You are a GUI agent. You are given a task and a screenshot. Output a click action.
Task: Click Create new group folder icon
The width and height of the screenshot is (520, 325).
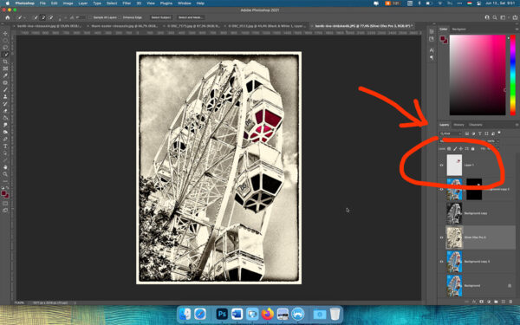tap(496, 302)
